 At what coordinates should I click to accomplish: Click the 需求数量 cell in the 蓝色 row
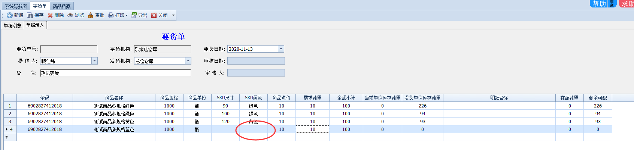coord(313,129)
